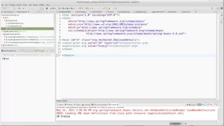Open the Coverage view tab
Screen dimensions: 224x126
click(x=86, y=105)
